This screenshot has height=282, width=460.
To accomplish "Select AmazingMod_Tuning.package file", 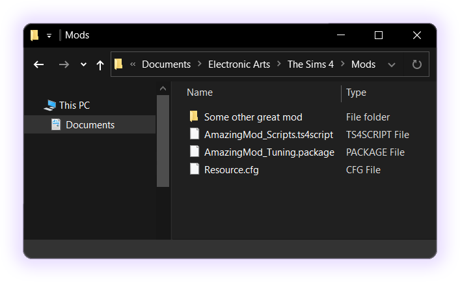I will 269,152.
